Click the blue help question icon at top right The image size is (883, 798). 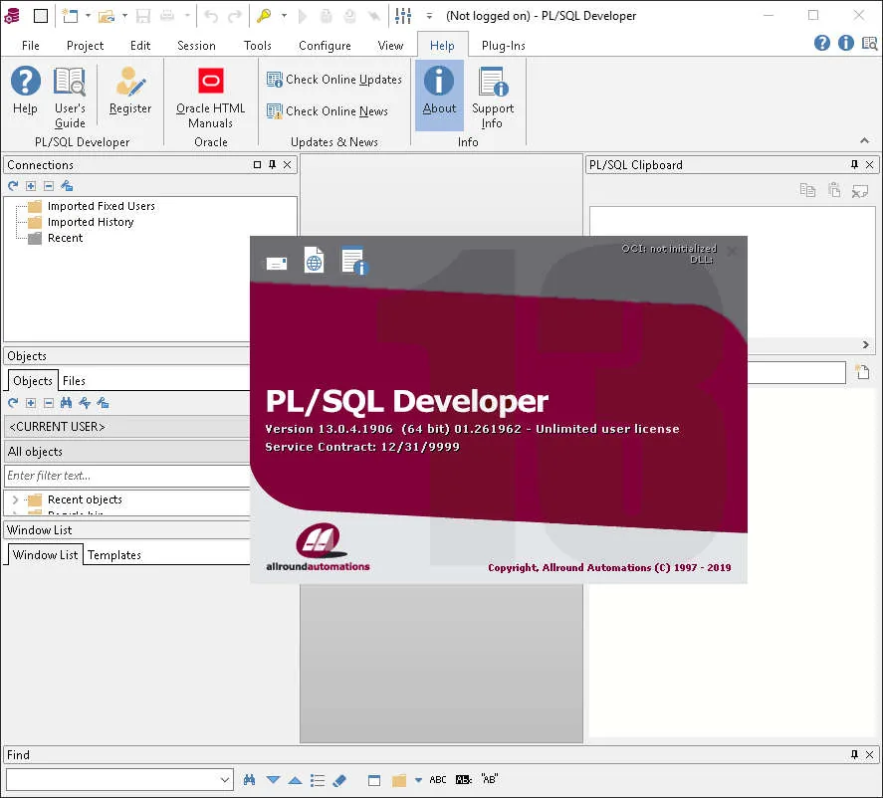click(x=821, y=43)
